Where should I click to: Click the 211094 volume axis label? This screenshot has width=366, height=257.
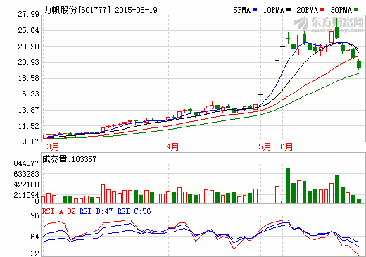pos(26,195)
